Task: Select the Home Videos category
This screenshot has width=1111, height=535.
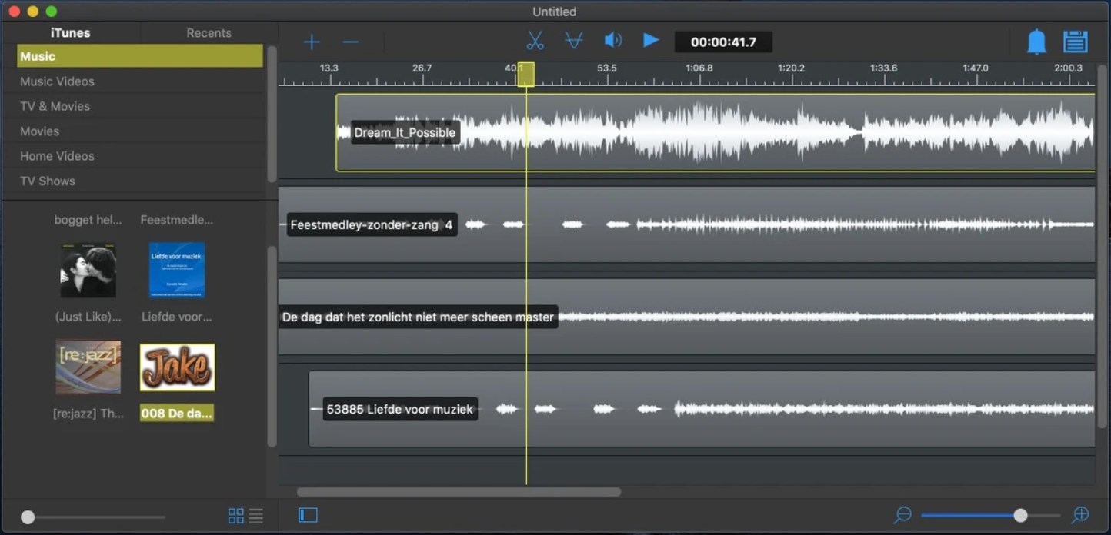Action: pos(140,156)
